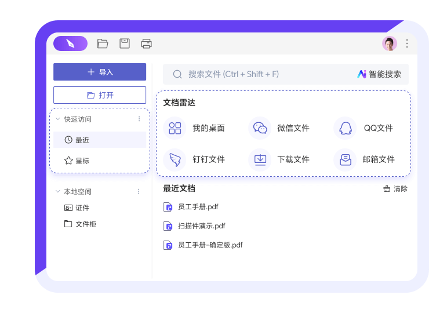
Task: Click the 我的桌面 label text
Action: (209, 128)
